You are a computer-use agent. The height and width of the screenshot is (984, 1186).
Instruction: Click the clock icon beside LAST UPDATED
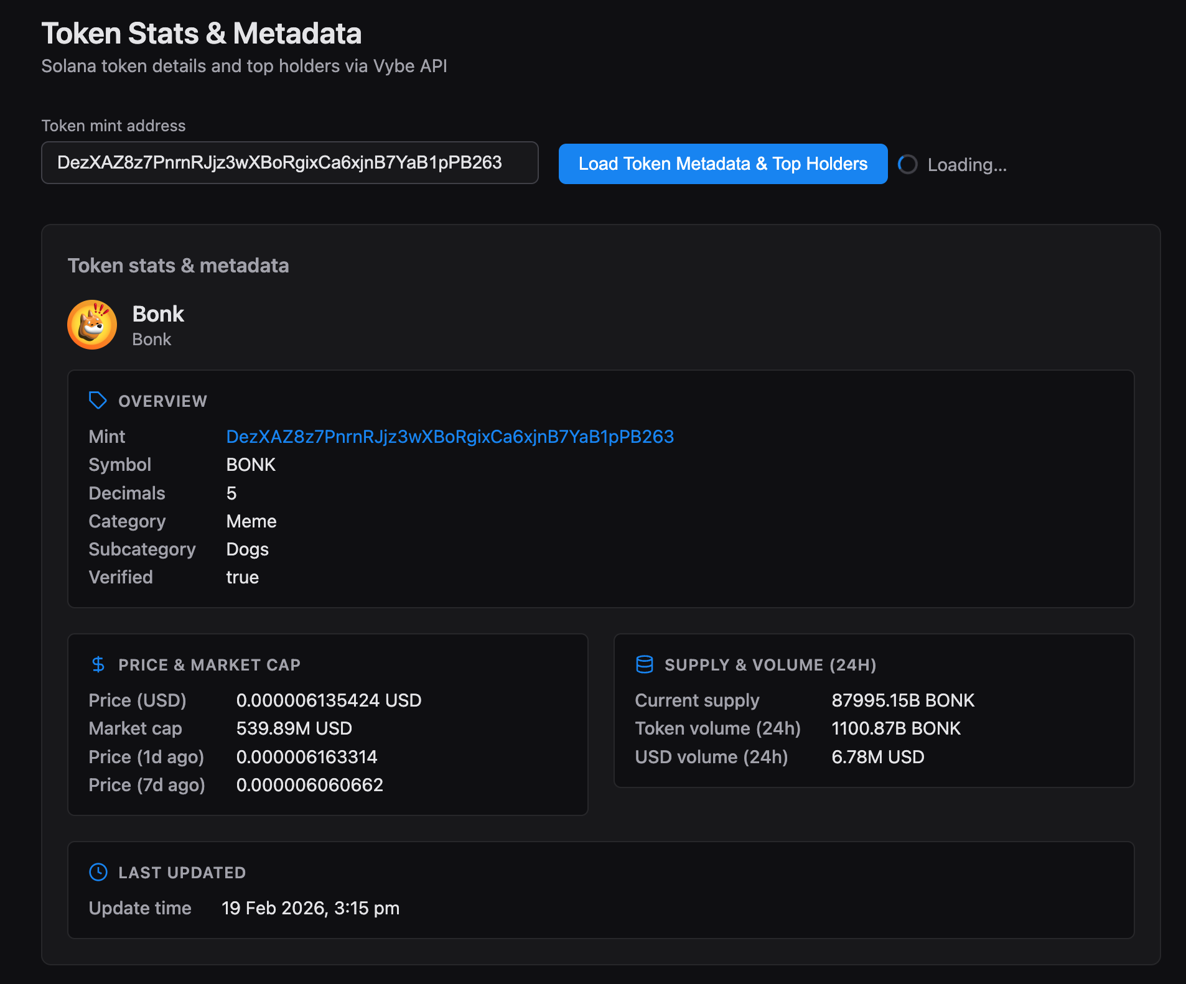click(x=98, y=872)
